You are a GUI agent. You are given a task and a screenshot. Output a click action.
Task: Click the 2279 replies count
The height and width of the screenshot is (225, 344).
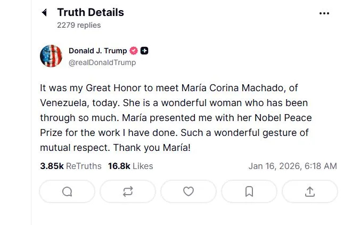(79, 25)
